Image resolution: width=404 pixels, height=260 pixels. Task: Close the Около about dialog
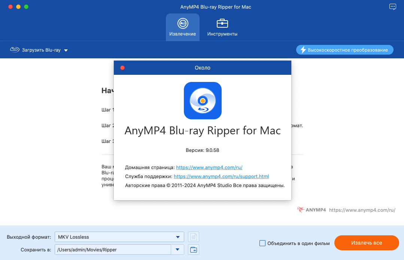click(122, 68)
